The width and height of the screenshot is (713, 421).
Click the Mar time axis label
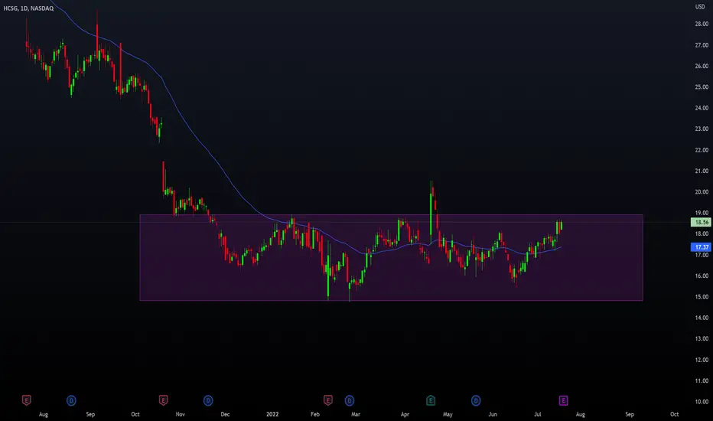point(356,414)
